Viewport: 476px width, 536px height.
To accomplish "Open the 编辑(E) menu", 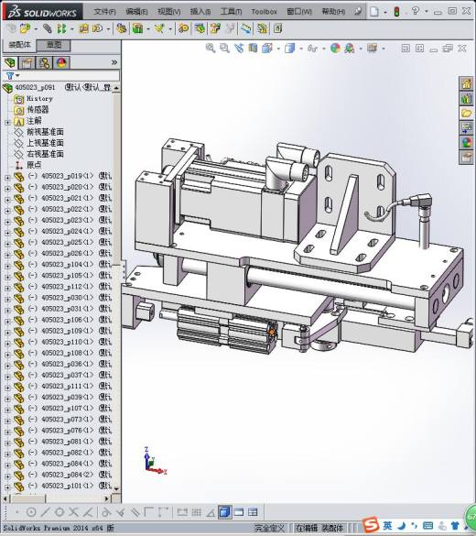I will point(136,12).
